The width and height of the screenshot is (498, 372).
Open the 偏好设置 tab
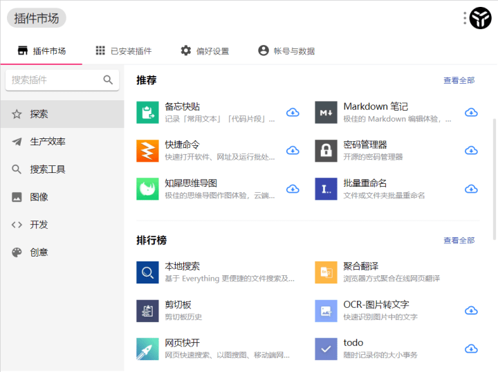[x=205, y=50]
